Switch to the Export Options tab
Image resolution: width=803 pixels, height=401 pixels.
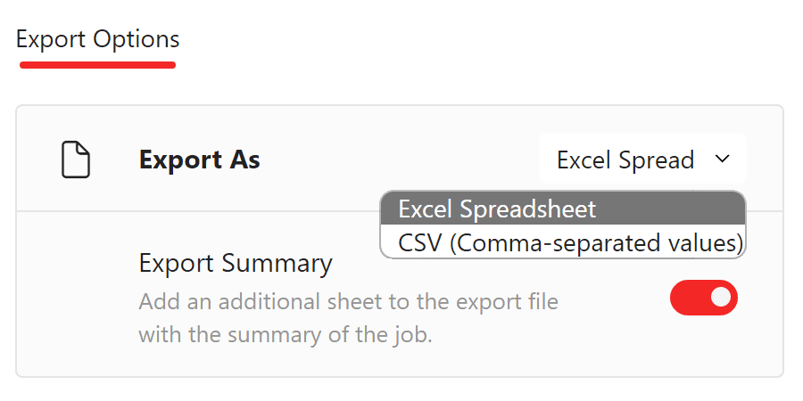[x=98, y=39]
